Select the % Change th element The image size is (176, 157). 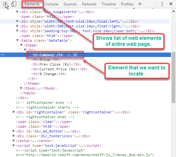tap(49, 74)
